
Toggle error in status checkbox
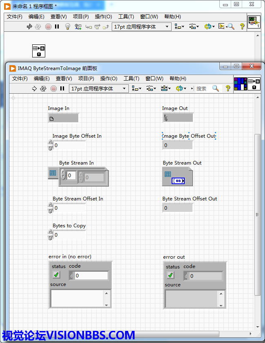point(56,275)
